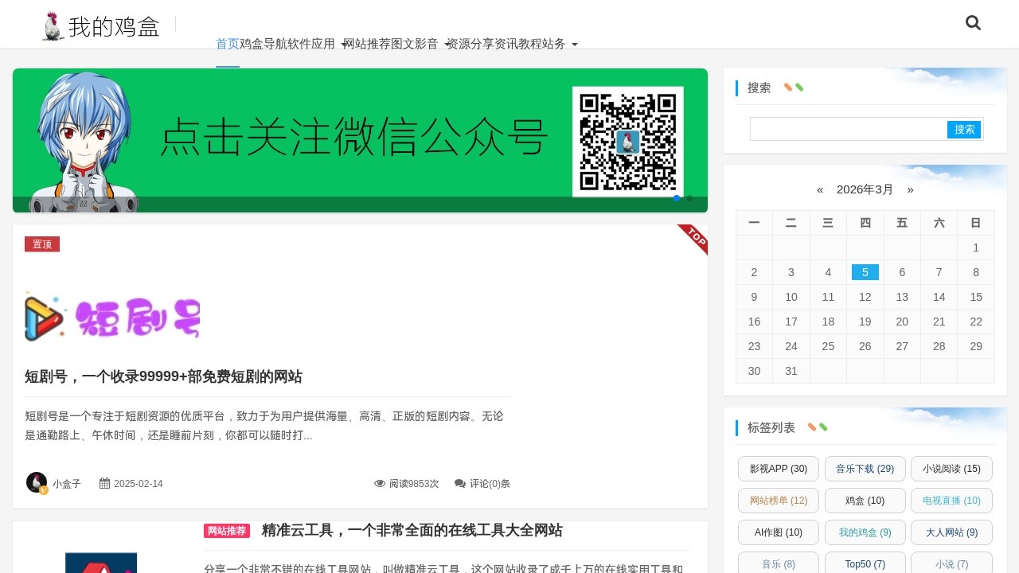Click the search magnifier icon

pyautogui.click(x=973, y=23)
